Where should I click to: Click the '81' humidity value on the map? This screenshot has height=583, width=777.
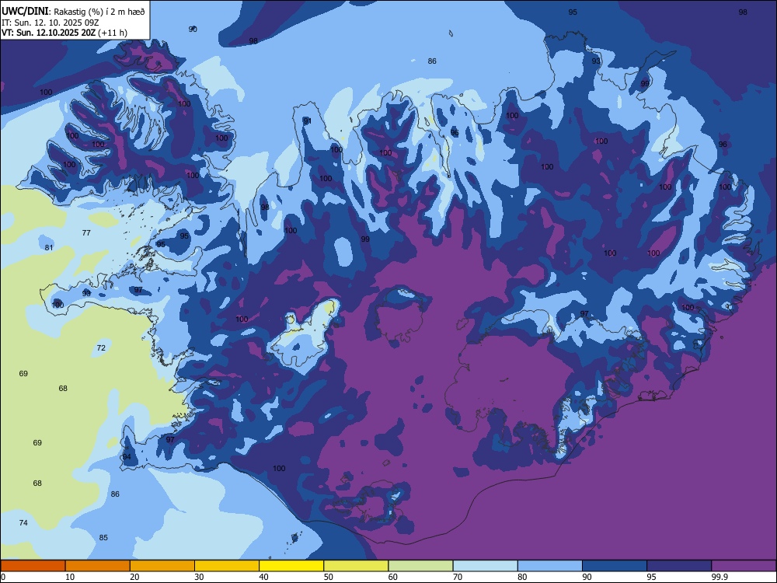(x=48, y=248)
